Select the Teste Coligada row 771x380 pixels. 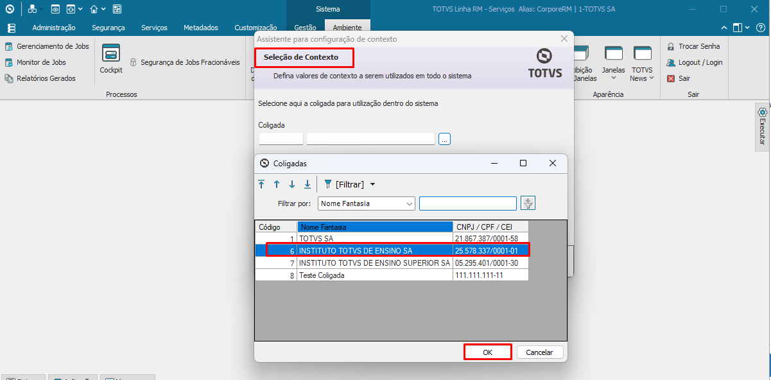pos(392,275)
